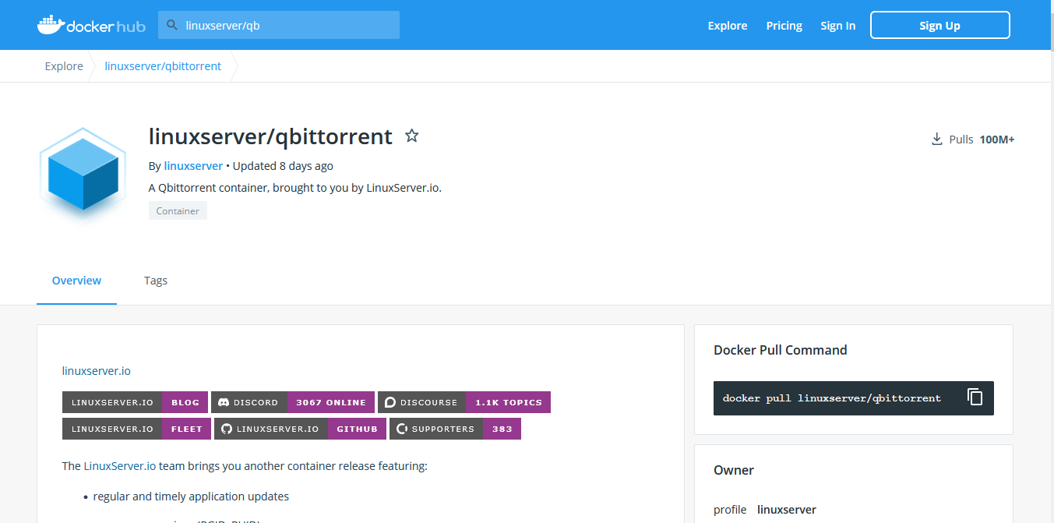Click the linuxserver/qbittorrent page title

(270, 136)
